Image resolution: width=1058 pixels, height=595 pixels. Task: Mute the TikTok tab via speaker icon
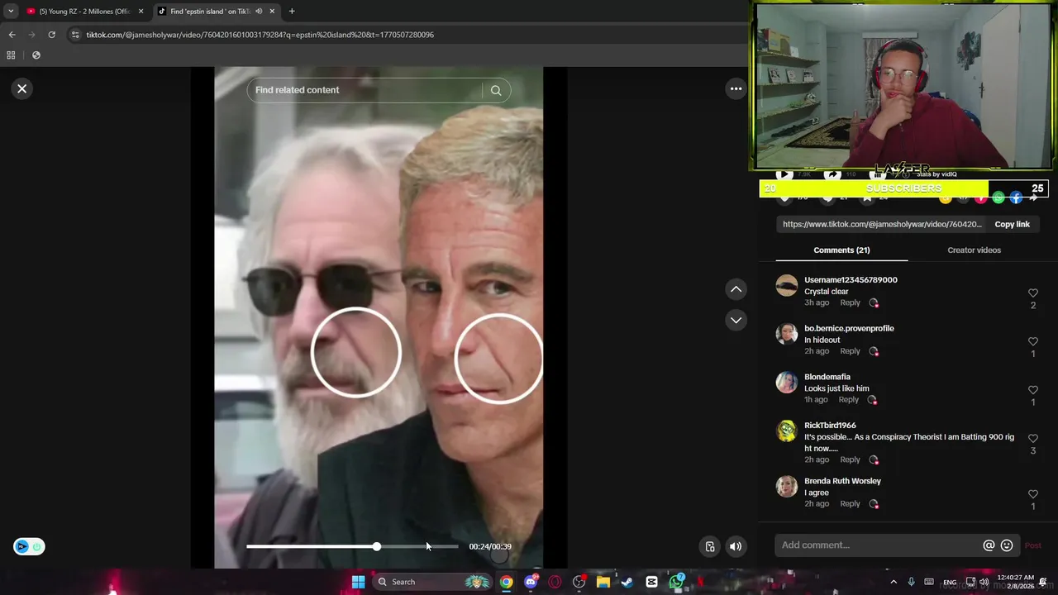[259, 12]
